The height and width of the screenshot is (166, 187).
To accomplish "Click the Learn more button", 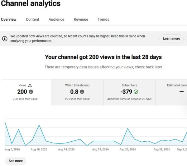I will pos(171,39).
